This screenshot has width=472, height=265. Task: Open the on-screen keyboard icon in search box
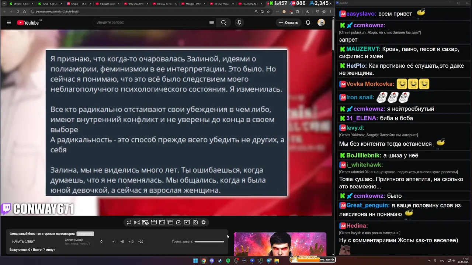212,22
